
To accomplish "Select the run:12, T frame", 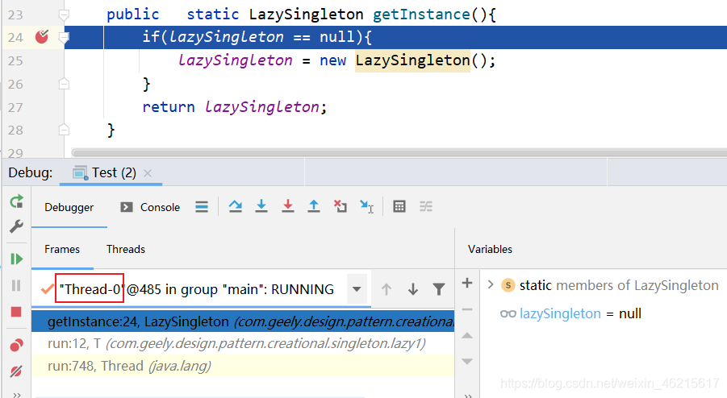I will pos(243,343).
